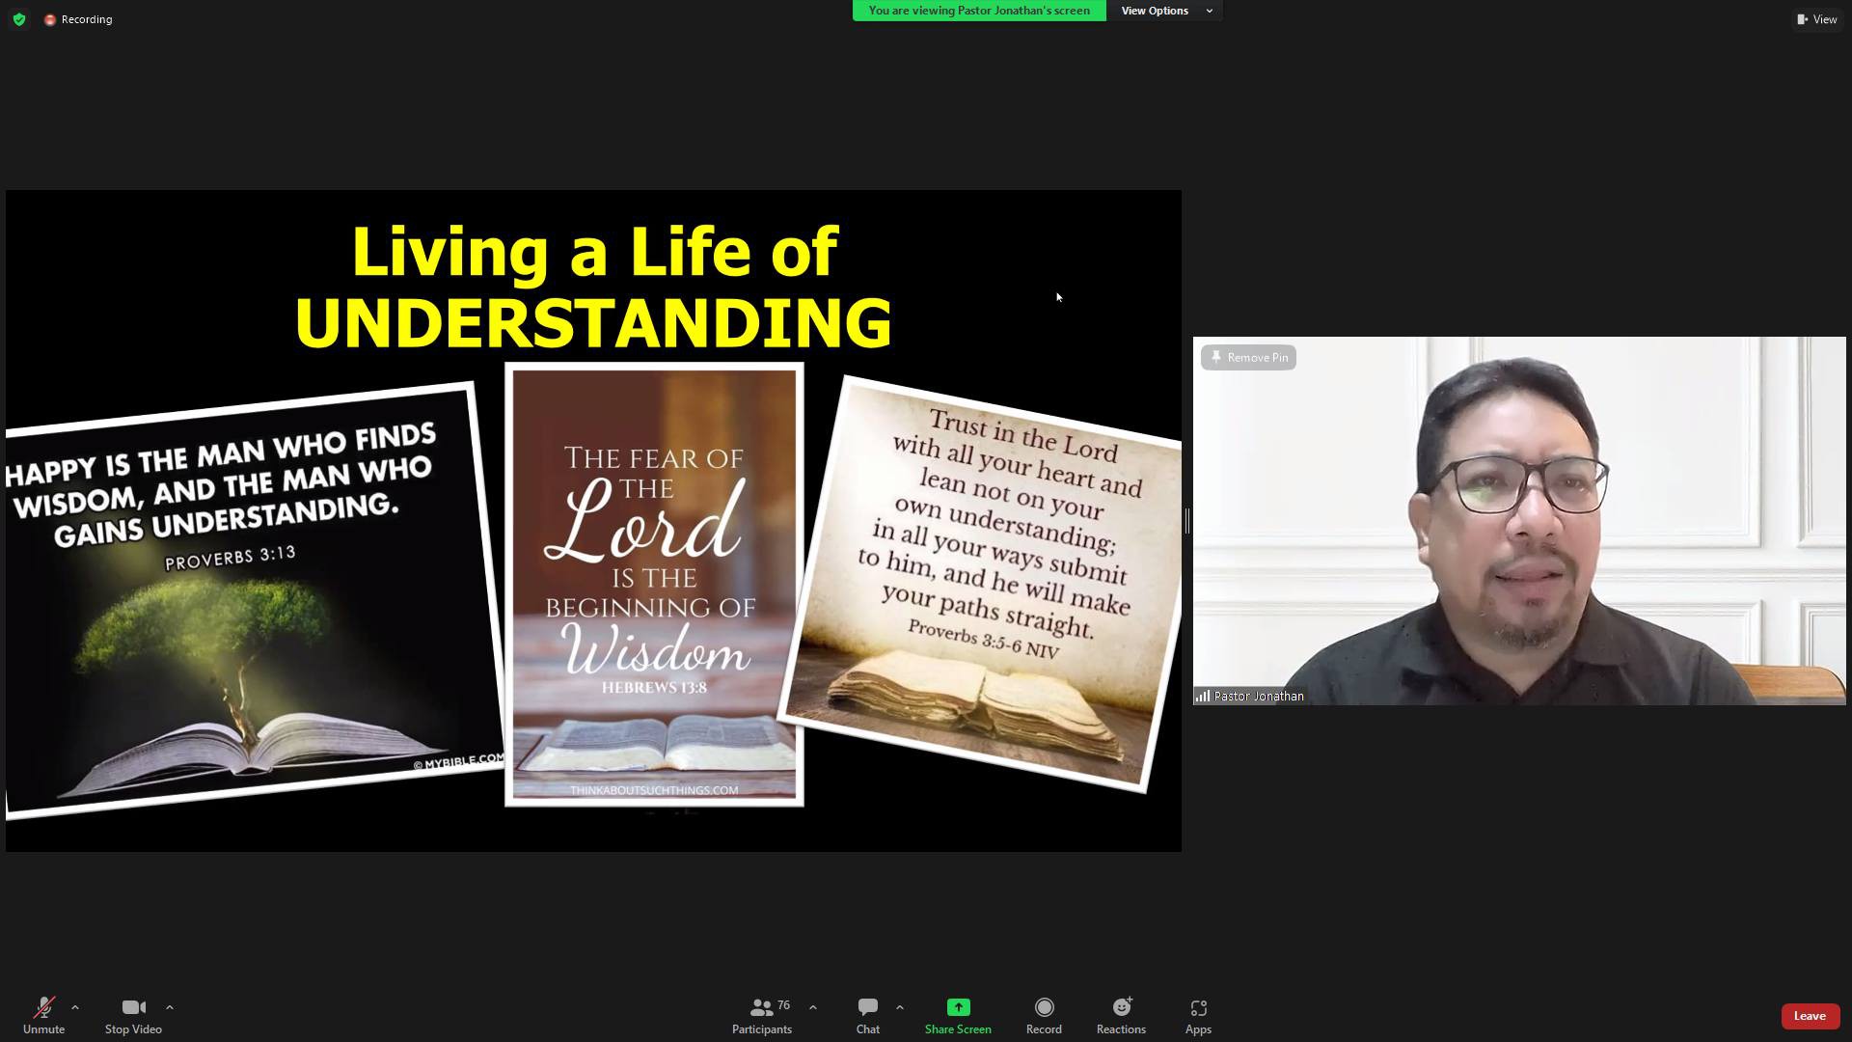Open video options arrow next to Stop Video
Viewport: 1852px width, 1042px height.
(x=170, y=1007)
